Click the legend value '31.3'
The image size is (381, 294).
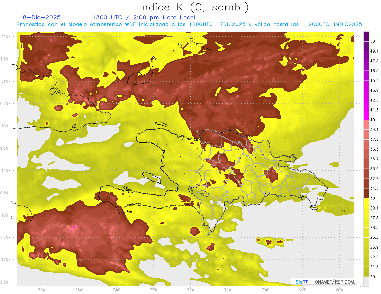374,188
